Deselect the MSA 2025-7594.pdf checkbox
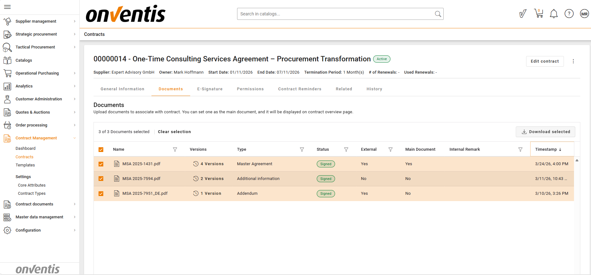This screenshot has height=275, width=591. tap(101, 179)
